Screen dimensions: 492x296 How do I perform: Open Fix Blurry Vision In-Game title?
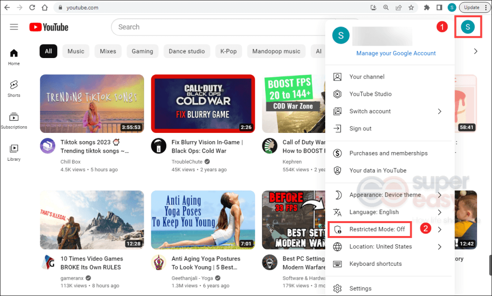point(207,146)
